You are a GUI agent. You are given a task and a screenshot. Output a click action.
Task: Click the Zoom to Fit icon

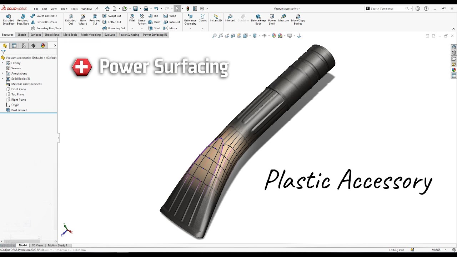pos(215,36)
